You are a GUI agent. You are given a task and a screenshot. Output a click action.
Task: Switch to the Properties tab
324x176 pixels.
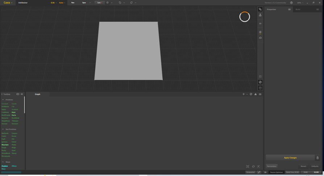click(271, 9)
